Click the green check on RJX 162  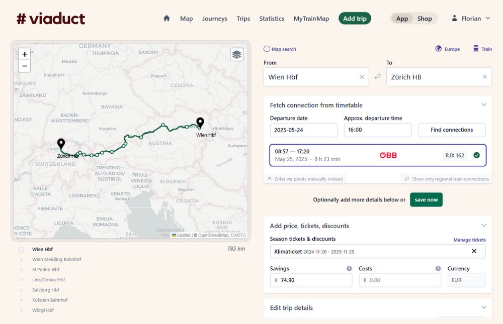click(477, 155)
